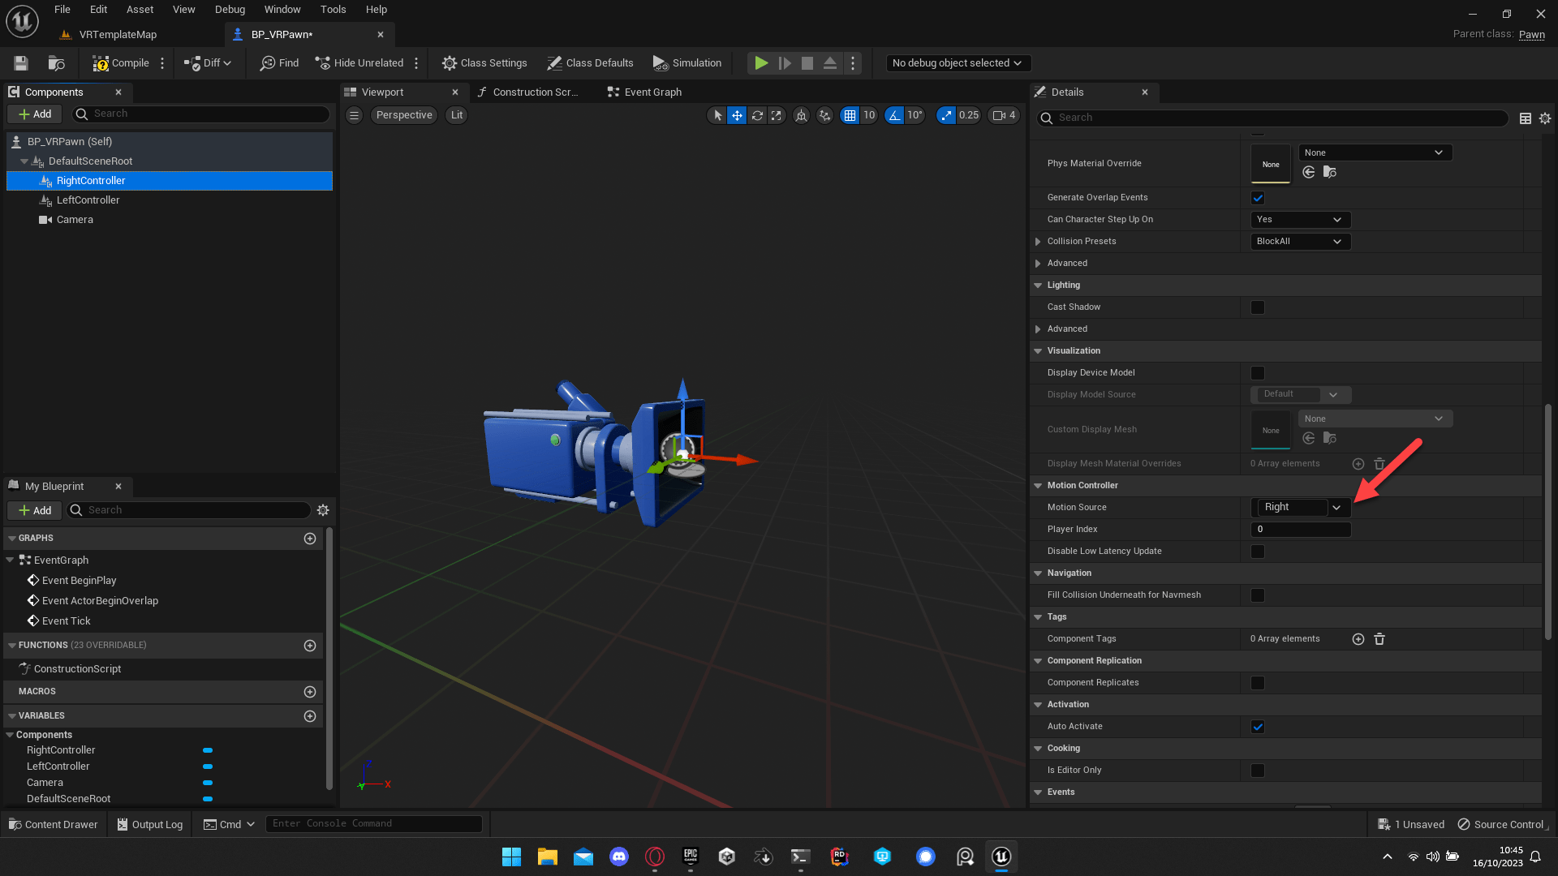Click the Save blueprint floppy icon

click(21, 63)
